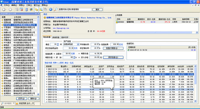
Task: Switch to the 竞争对手 tab
Action: pyautogui.click(x=65, y=37)
